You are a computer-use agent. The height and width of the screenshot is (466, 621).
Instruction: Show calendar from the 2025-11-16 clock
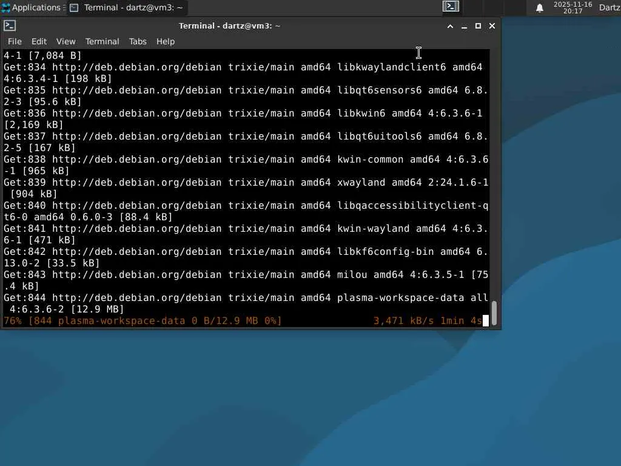click(x=572, y=7)
